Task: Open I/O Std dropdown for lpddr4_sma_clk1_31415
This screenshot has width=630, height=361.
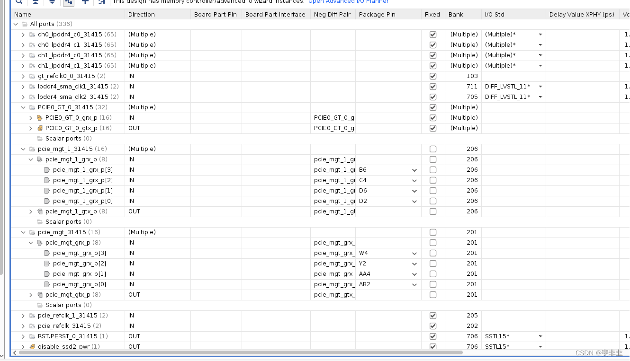Action: pyautogui.click(x=540, y=87)
